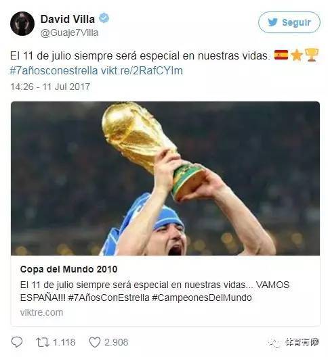Open the World Cup trophy photo
328x357 pixels.
tap(165, 178)
